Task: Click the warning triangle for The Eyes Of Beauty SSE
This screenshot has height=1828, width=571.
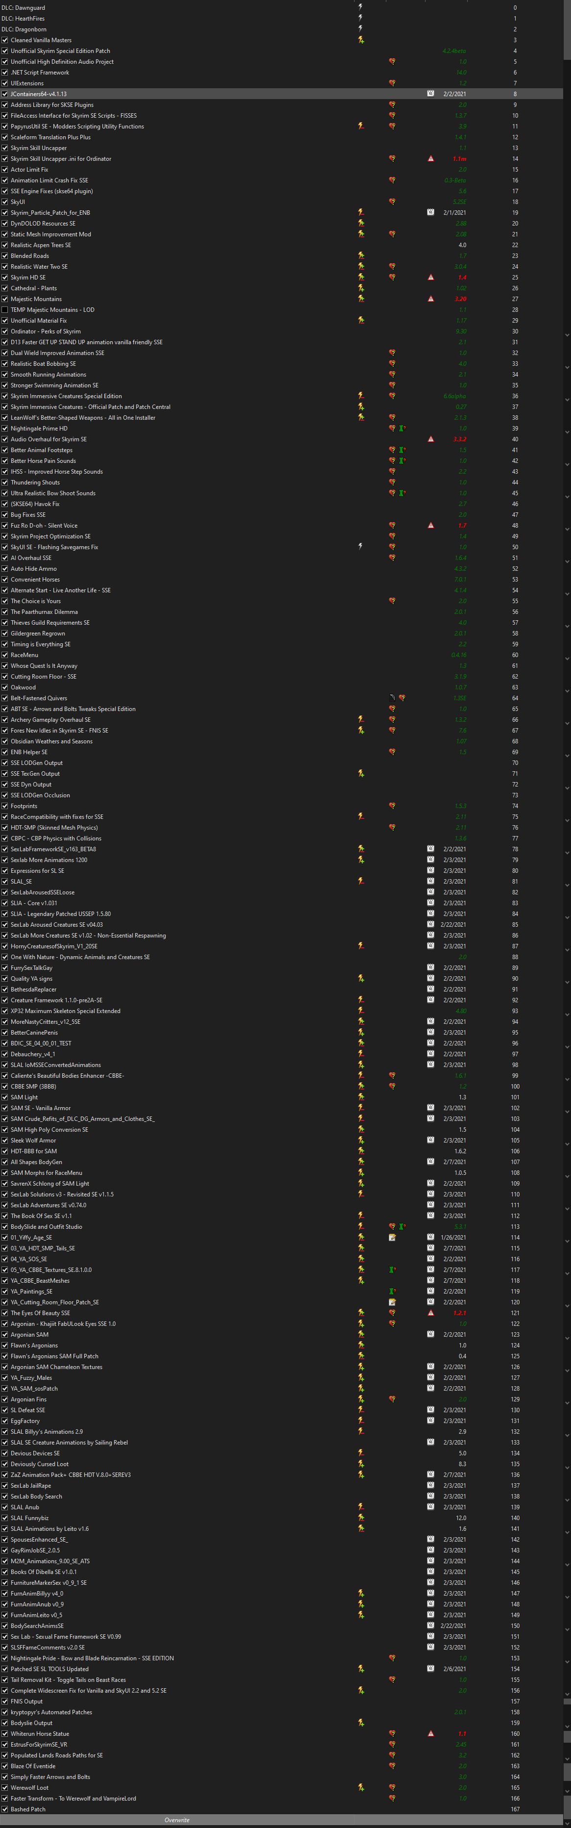Action: coord(430,1313)
